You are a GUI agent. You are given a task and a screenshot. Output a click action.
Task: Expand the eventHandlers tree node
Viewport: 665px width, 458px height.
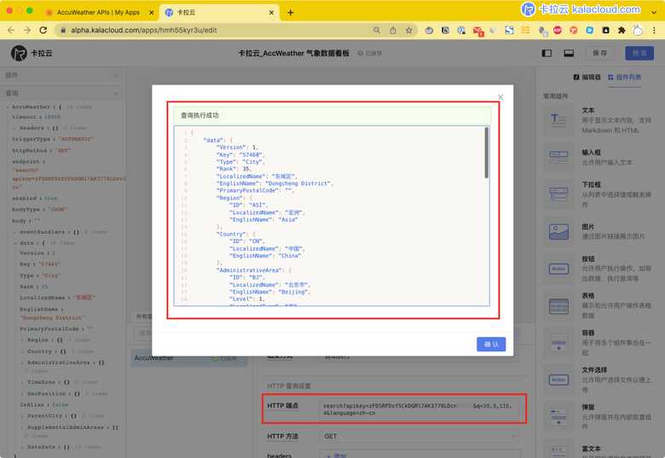(x=15, y=232)
